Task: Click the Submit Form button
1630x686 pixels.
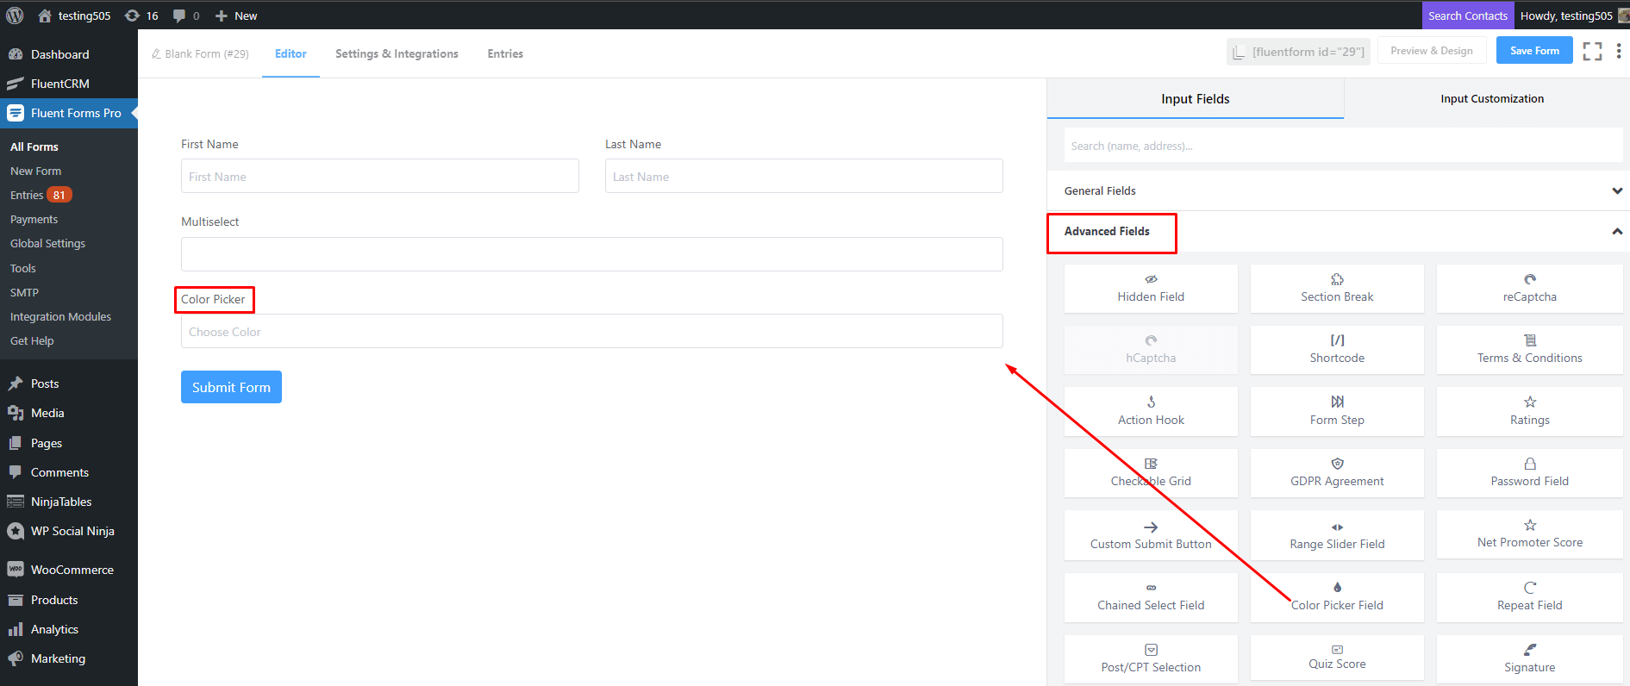Action: [231, 387]
